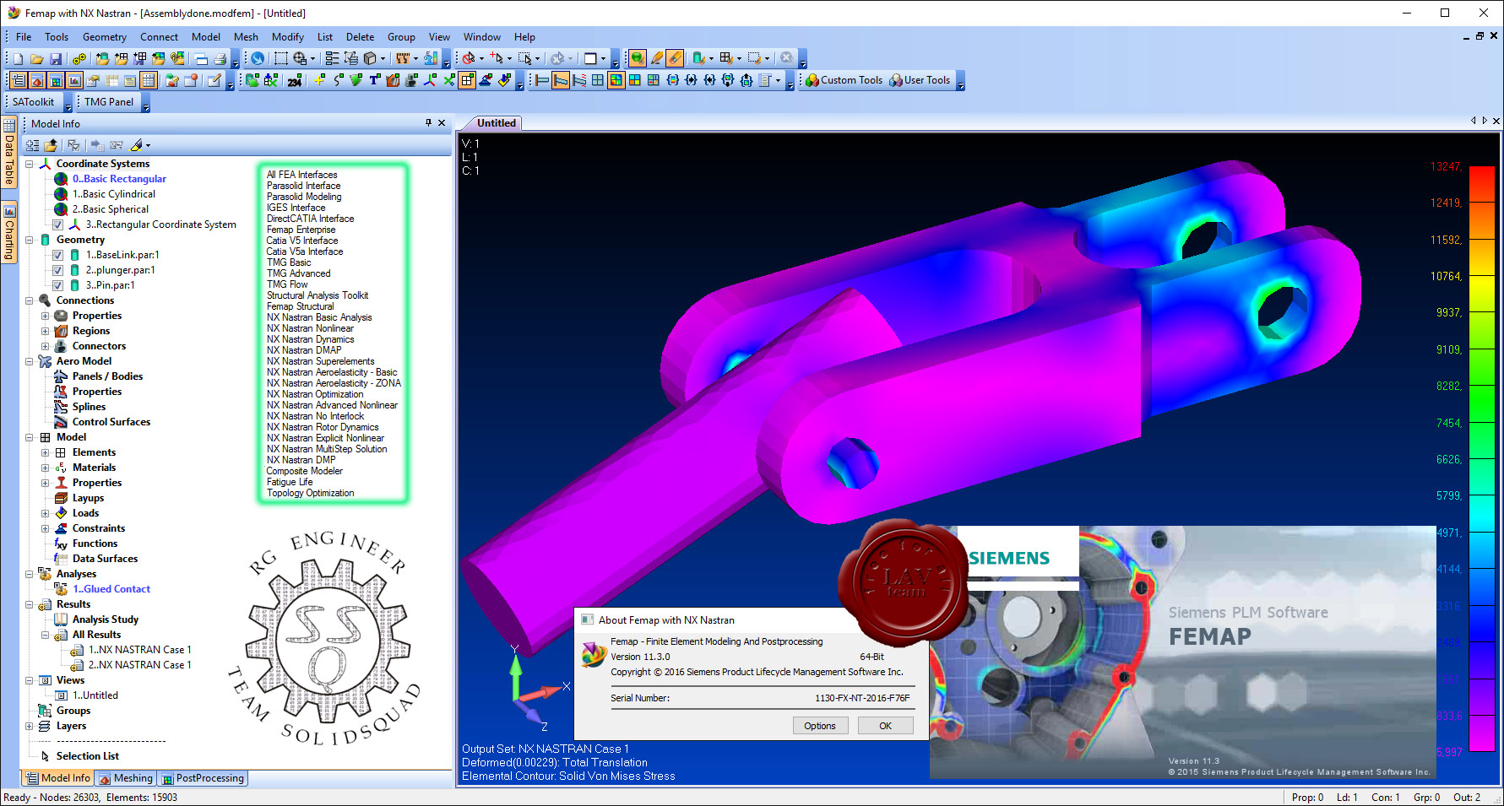This screenshot has width=1504, height=806.
Task: Select 1..Glued Contact analysis item
Action: pos(111,589)
